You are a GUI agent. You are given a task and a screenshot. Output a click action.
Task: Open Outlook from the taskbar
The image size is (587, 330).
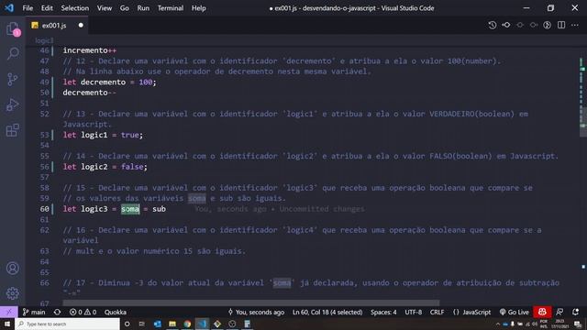[157, 324]
